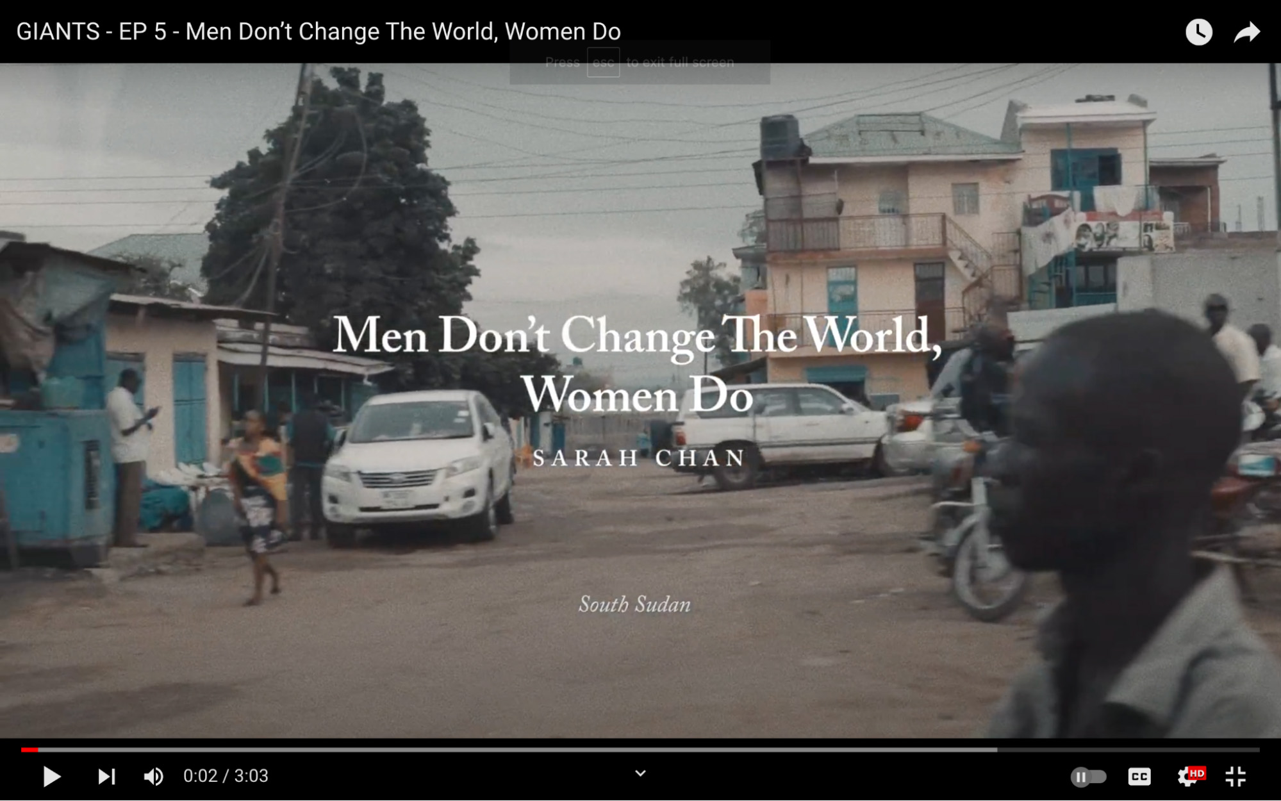Image resolution: width=1281 pixels, height=801 pixels.
Task: Click the esc key hint in overlay
Action: point(603,62)
